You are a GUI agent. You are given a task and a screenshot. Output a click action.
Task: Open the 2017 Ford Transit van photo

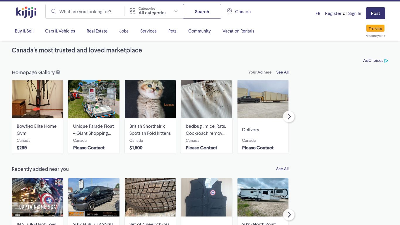point(94,197)
